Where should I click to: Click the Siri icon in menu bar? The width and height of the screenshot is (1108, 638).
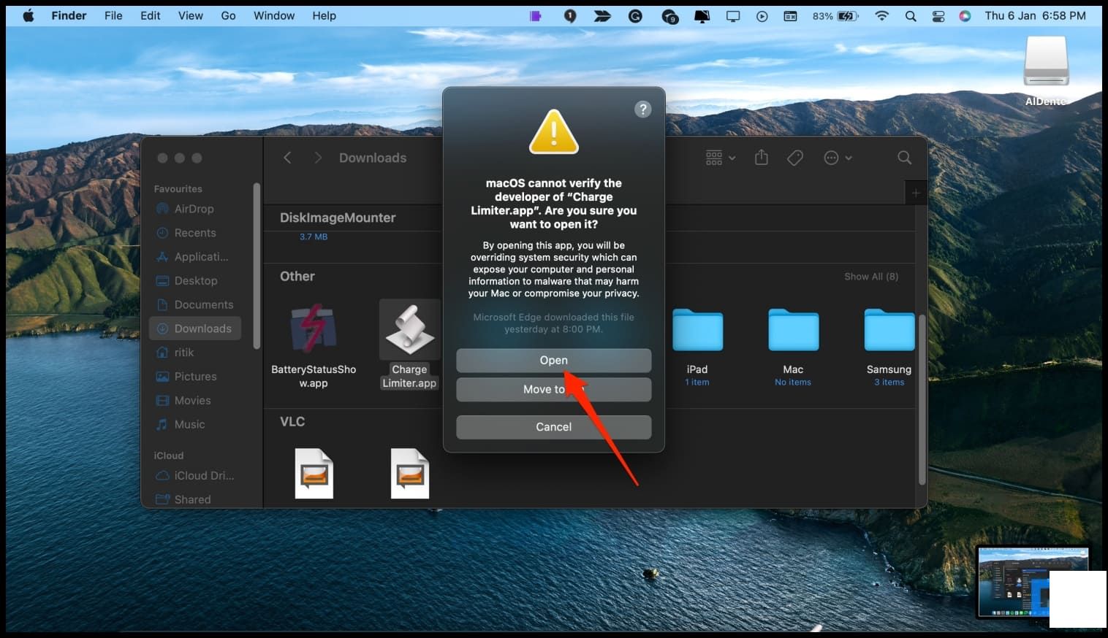(965, 15)
